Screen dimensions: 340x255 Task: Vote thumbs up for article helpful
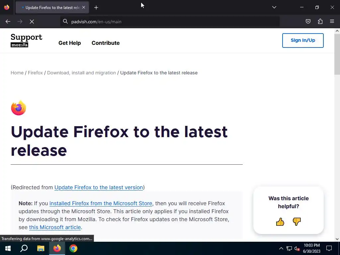coord(280,222)
